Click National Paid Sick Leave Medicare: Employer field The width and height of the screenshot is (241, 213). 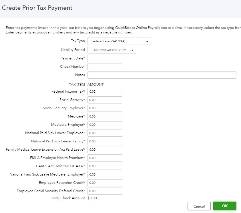[x=105, y=174]
